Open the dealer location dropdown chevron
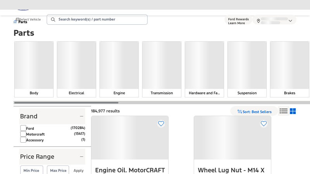This screenshot has height=174, width=310. (290, 21)
